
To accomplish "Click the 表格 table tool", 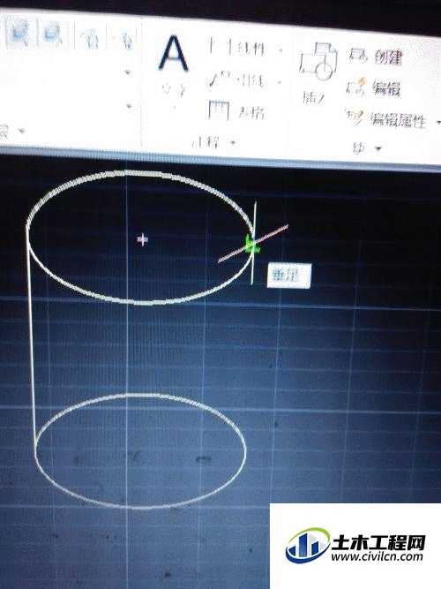I will tap(236, 111).
